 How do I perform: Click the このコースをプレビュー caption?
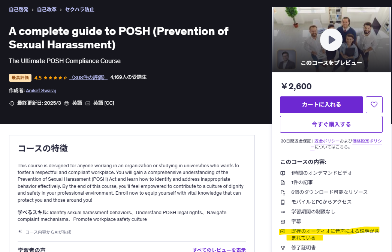(x=331, y=63)
